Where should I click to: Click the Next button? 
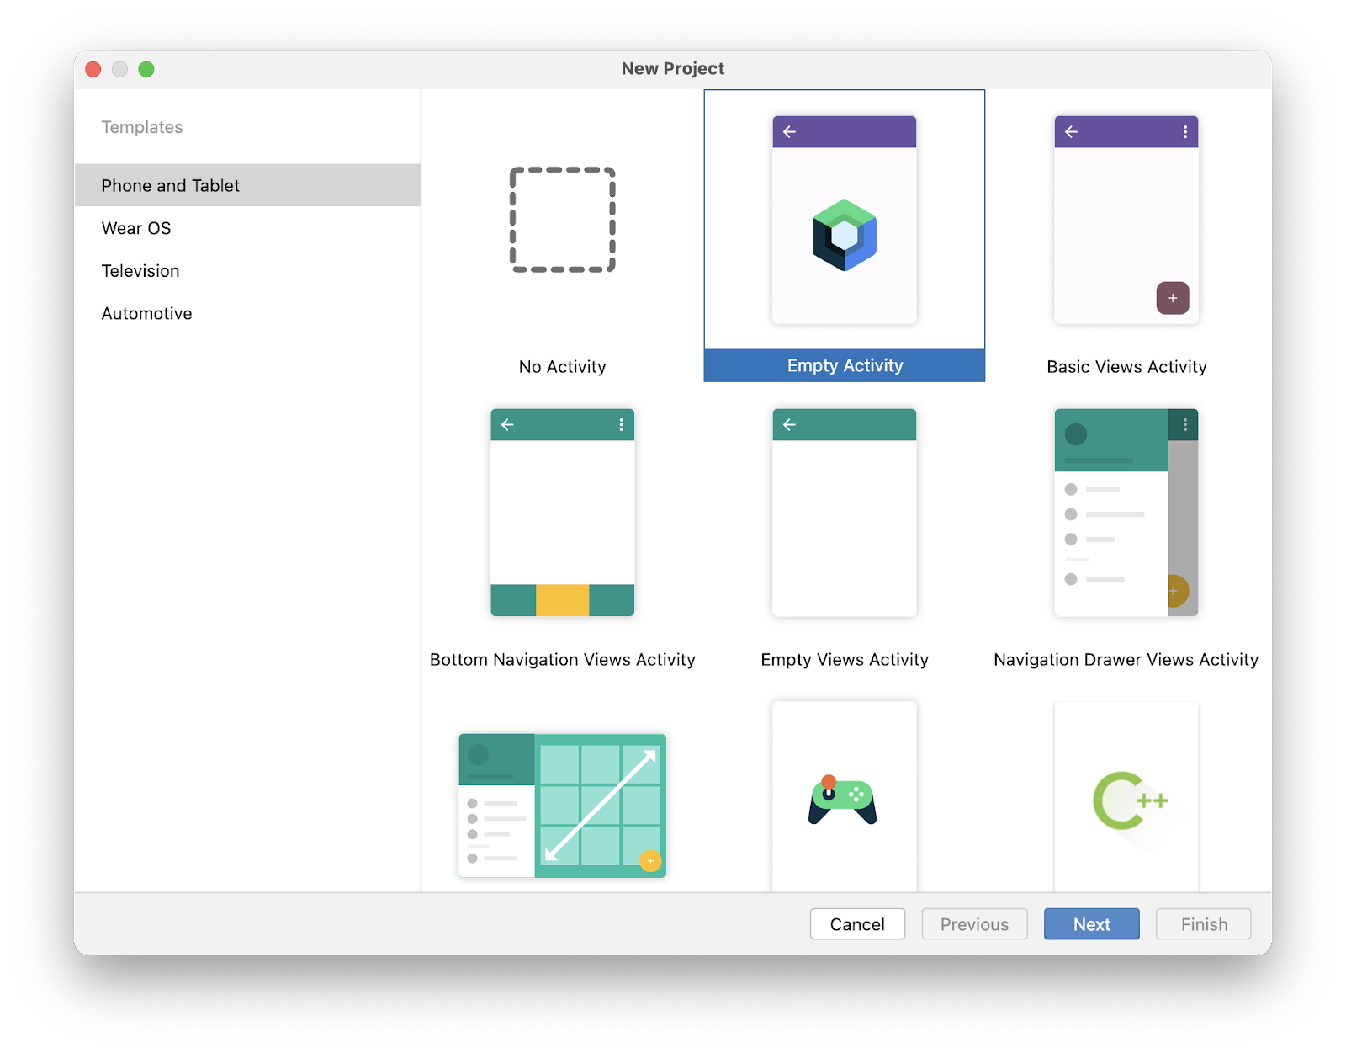[x=1091, y=923]
